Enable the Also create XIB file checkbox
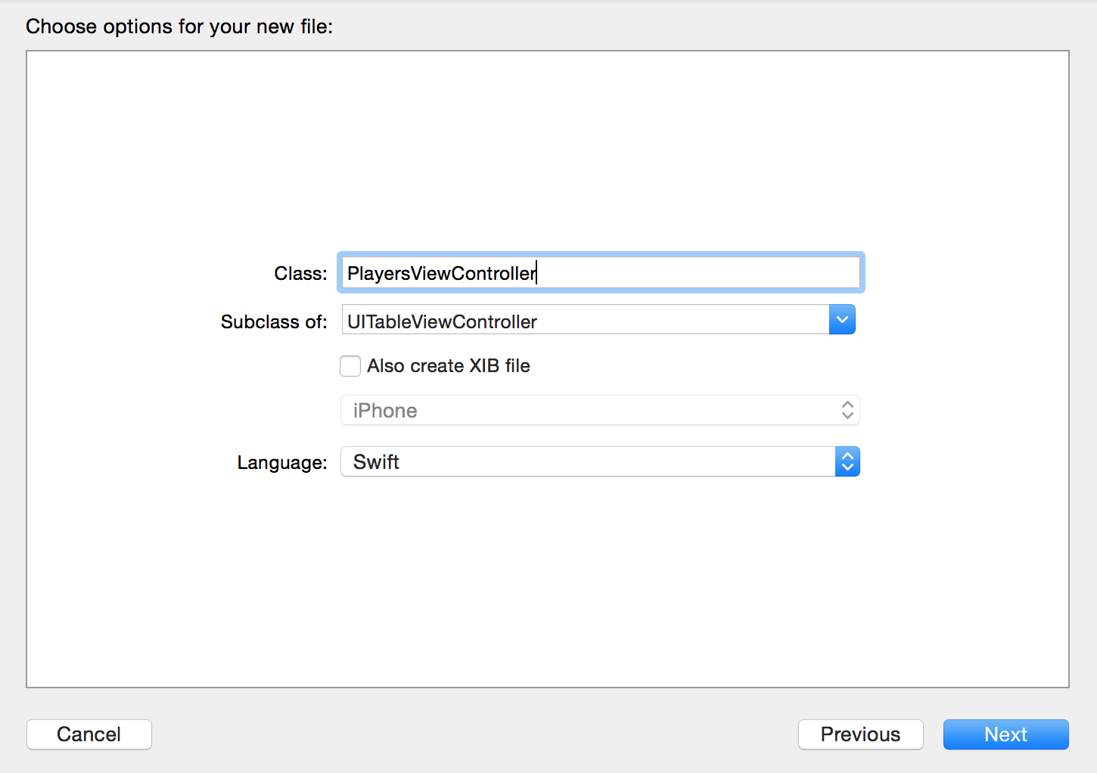 coord(350,366)
